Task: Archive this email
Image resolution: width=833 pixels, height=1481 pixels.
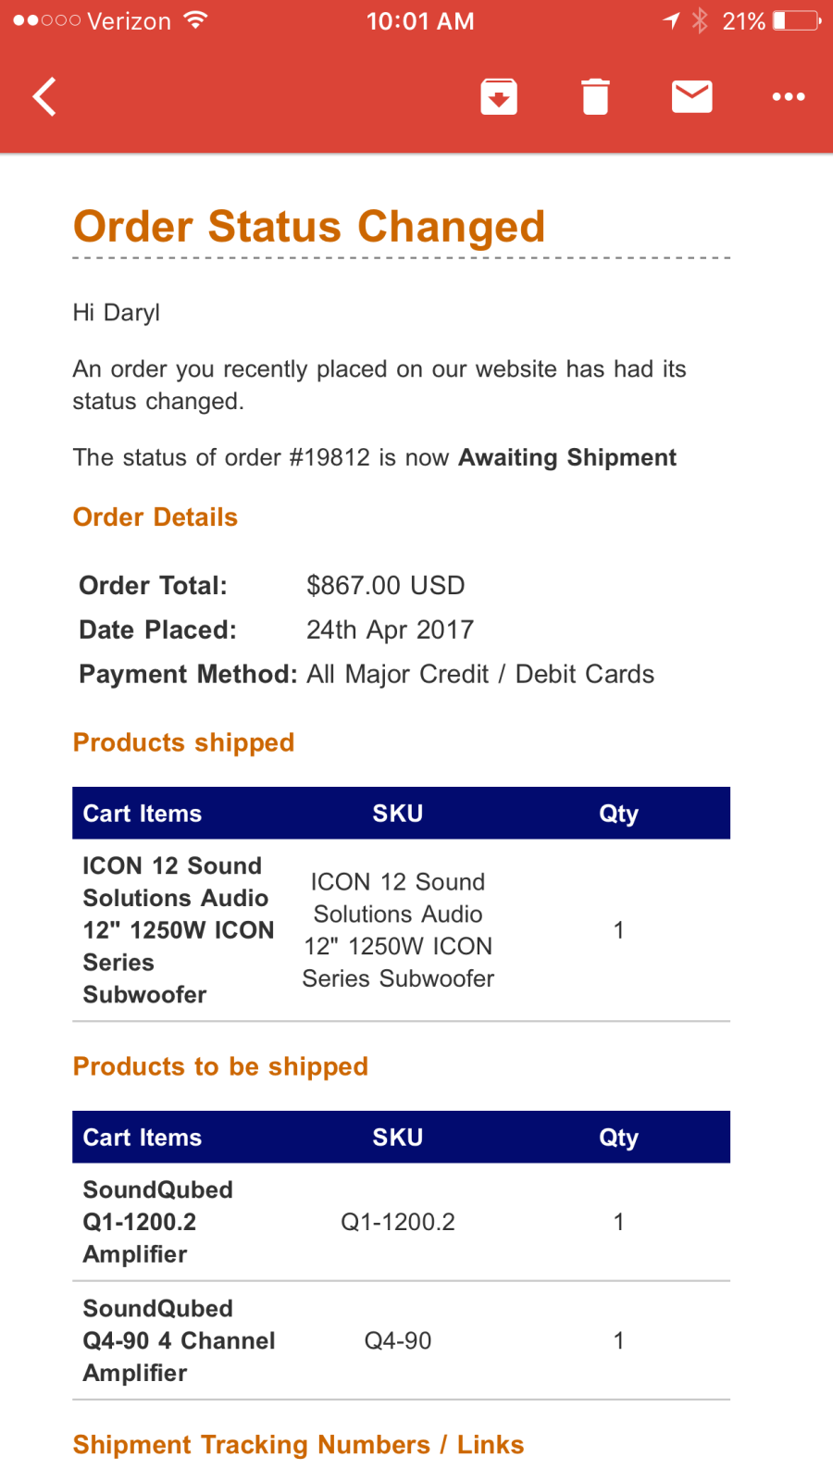Action: pyautogui.click(x=498, y=96)
